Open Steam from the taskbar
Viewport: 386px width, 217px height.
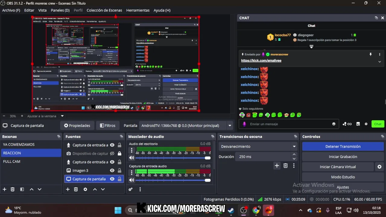click(231, 210)
